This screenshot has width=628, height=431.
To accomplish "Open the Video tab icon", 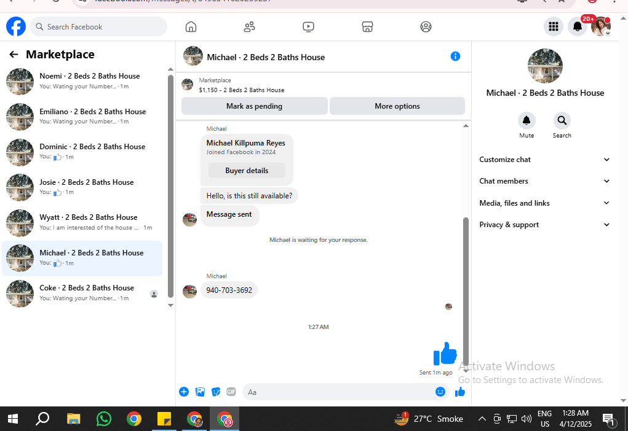I will coord(308,27).
